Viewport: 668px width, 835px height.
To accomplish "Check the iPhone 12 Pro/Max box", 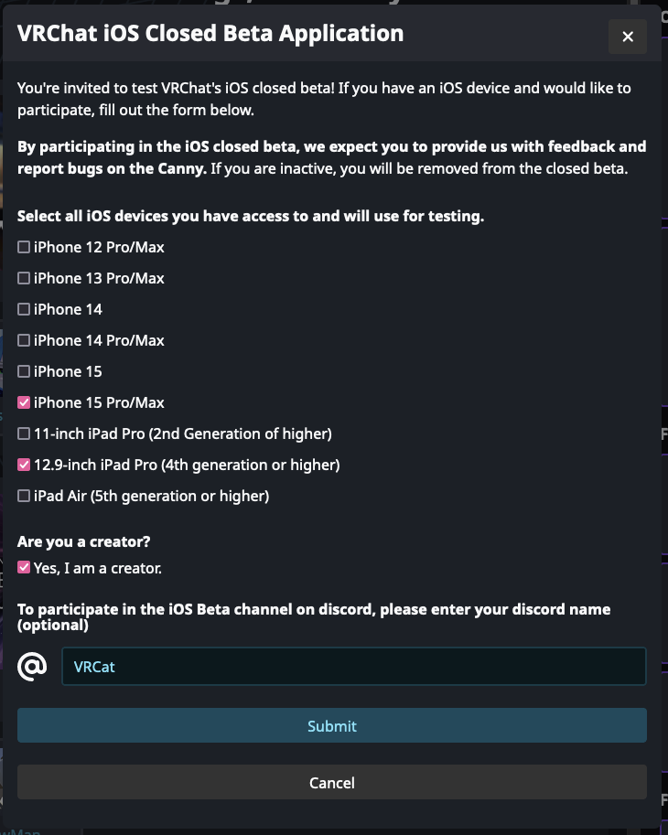I will [x=24, y=247].
